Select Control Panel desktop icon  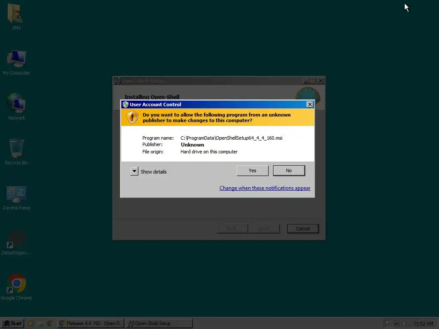coord(16,197)
